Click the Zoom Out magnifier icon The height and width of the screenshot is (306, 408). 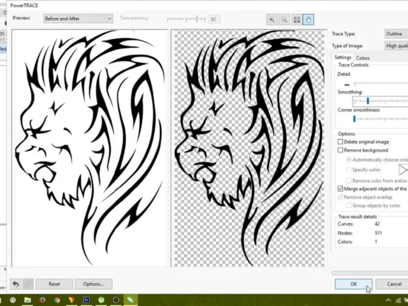click(x=285, y=20)
